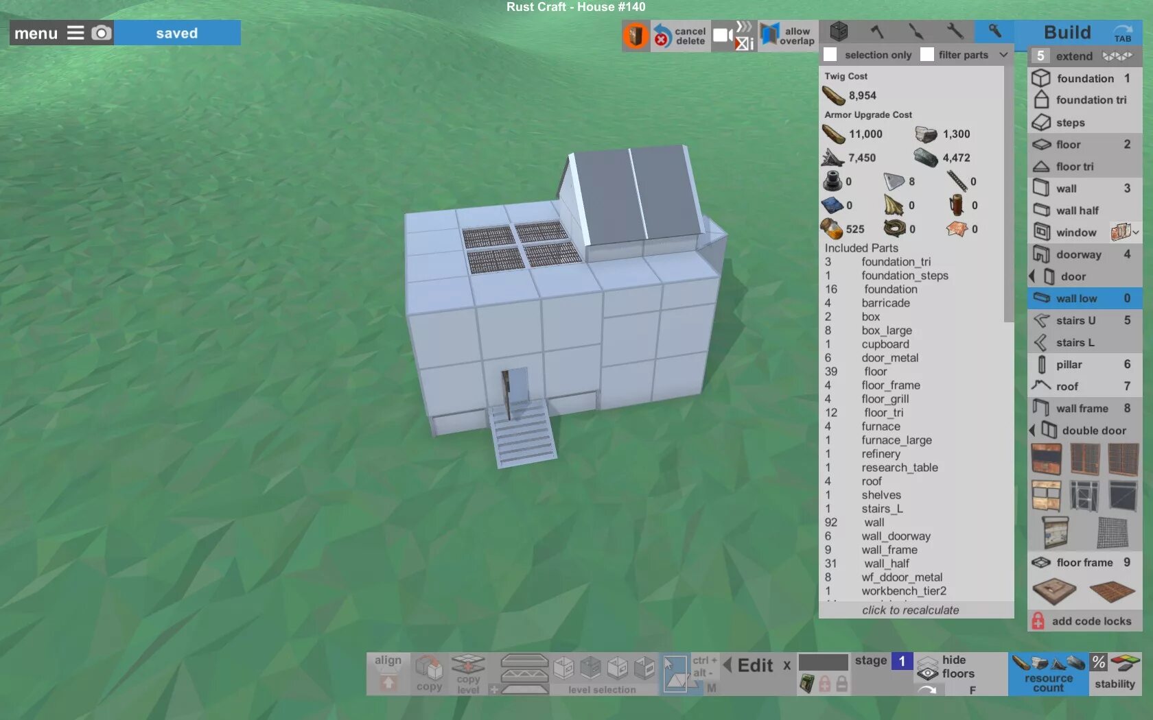Click the copy parts icon
The image size is (1153, 720).
tap(429, 674)
